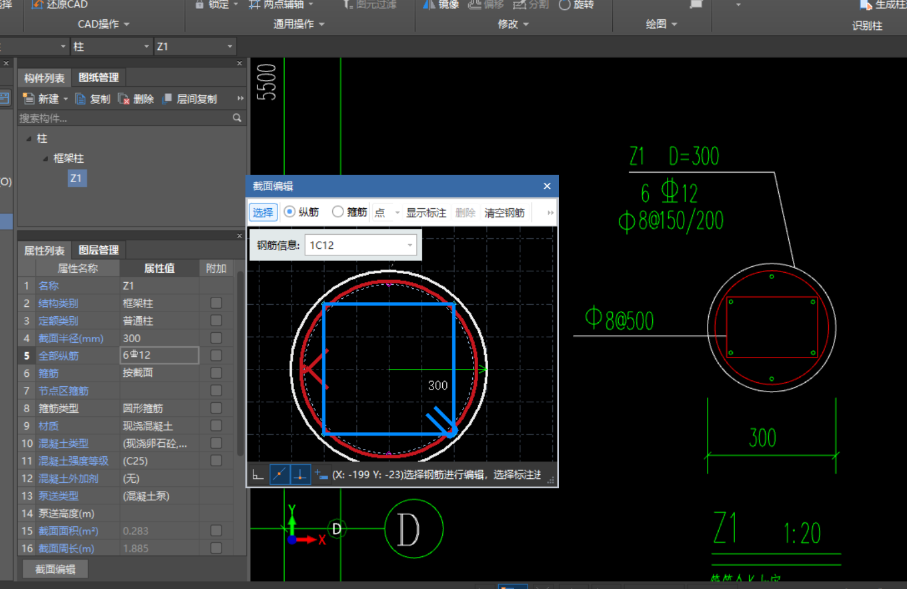Viewport: 907px width, 589px height.
Task: Toggle orthogonal mode icon in section editor
Action: [257, 474]
